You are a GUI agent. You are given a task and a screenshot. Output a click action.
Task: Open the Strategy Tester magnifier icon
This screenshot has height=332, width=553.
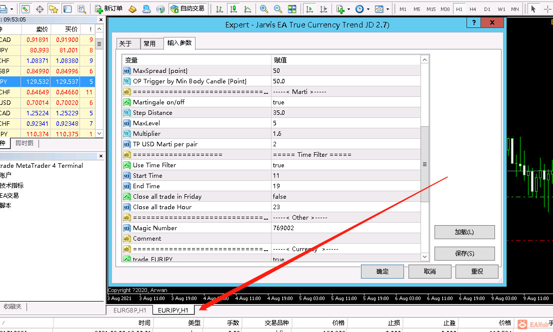[x=81, y=9]
